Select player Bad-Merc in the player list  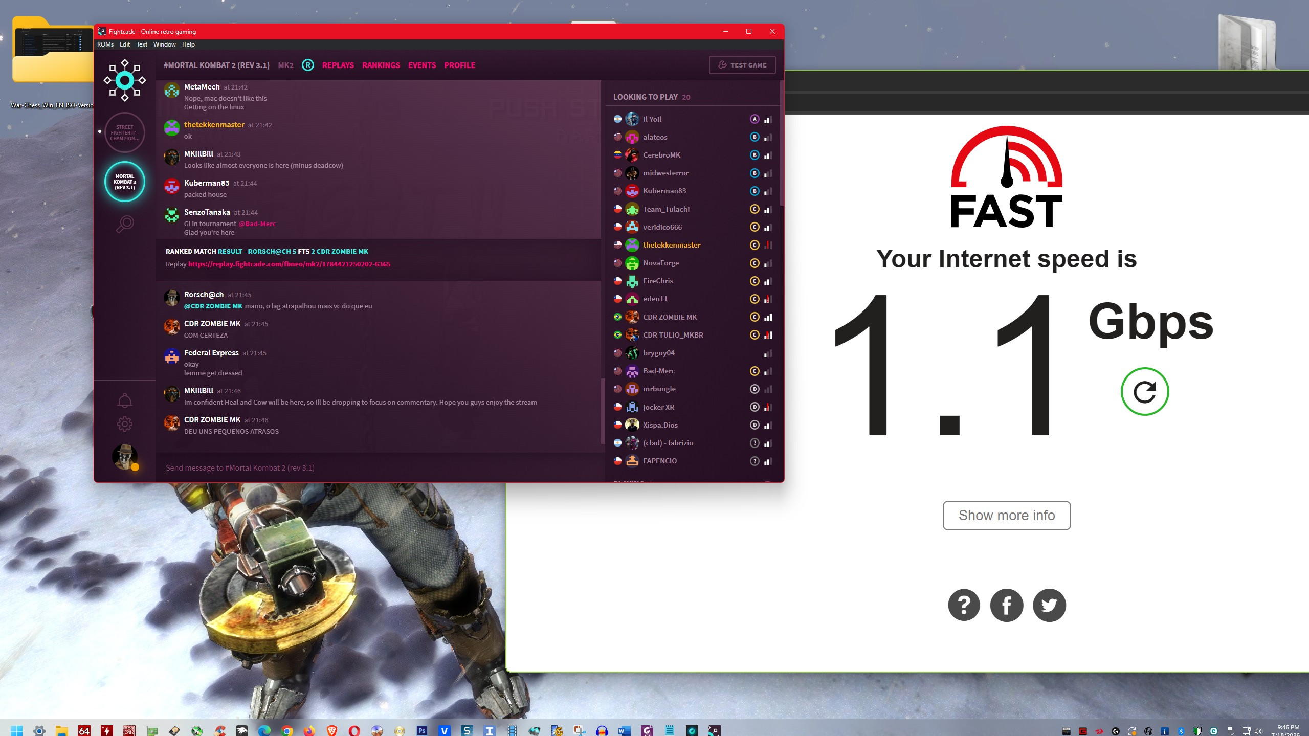693,371
